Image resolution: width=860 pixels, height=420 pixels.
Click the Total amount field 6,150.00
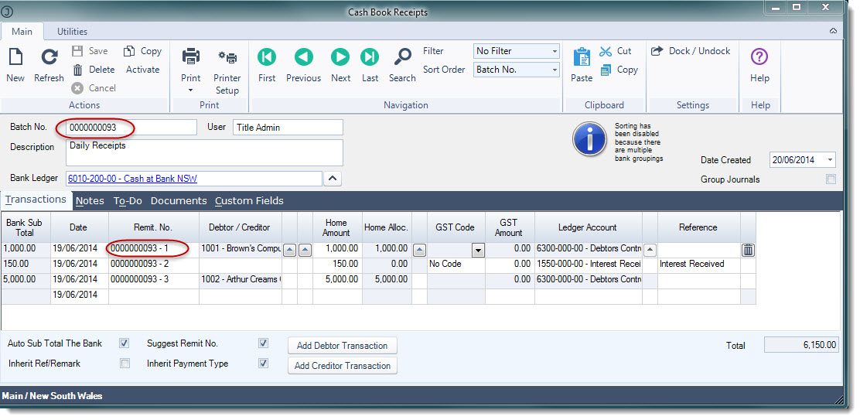[800, 345]
